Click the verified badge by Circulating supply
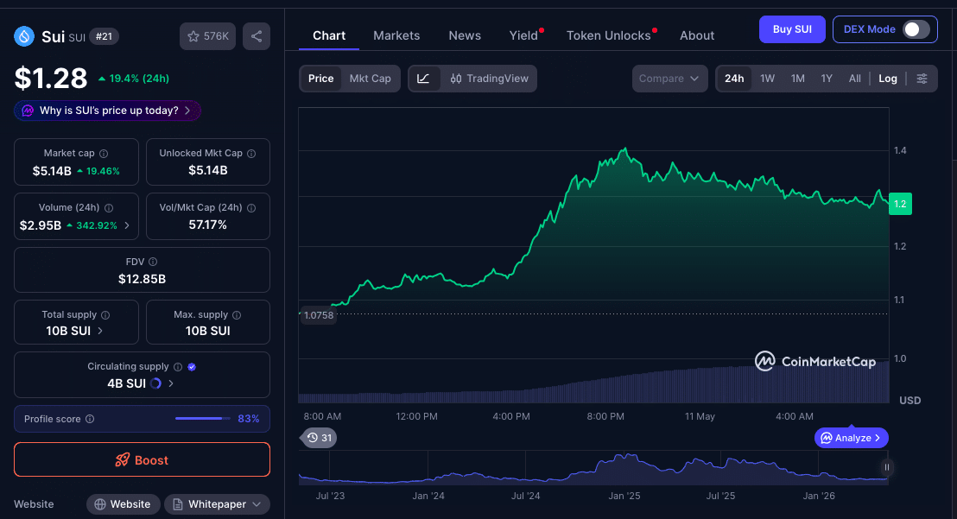 click(x=192, y=367)
